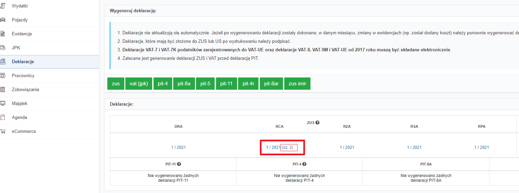Viewport: 519px width, 193px height.
Task: Click the JPK sidebar icon
Action: [x=2, y=48]
